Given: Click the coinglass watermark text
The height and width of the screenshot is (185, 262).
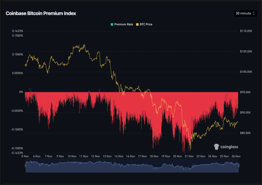Looking at the screenshot, I should click(x=229, y=147).
